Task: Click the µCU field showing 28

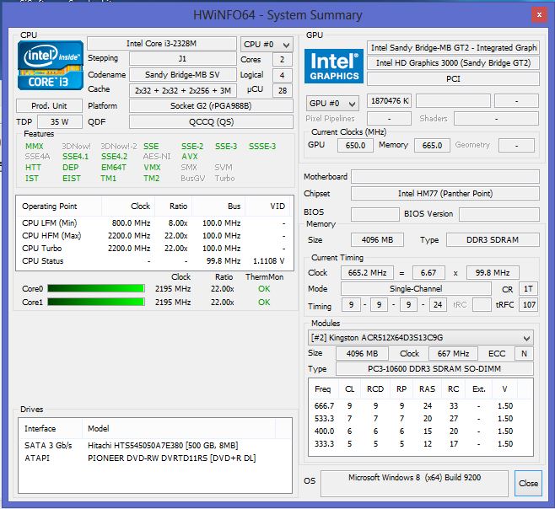Action: (282, 90)
